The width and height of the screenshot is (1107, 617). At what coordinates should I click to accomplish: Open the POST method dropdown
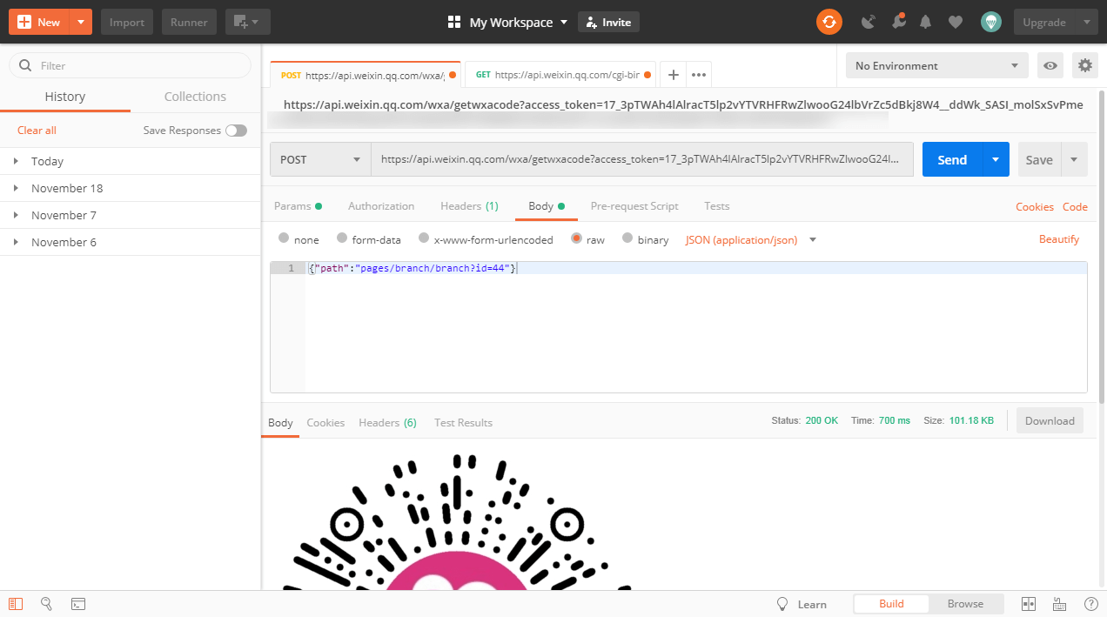(320, 160)
